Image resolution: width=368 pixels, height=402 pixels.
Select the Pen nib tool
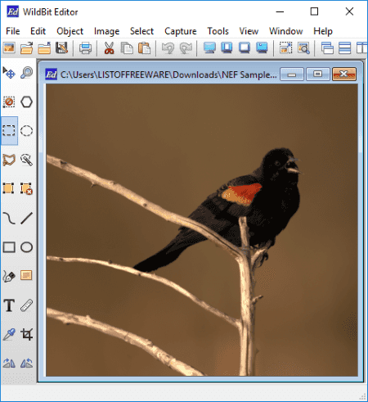pyautogui.click(x=9, y=276)
